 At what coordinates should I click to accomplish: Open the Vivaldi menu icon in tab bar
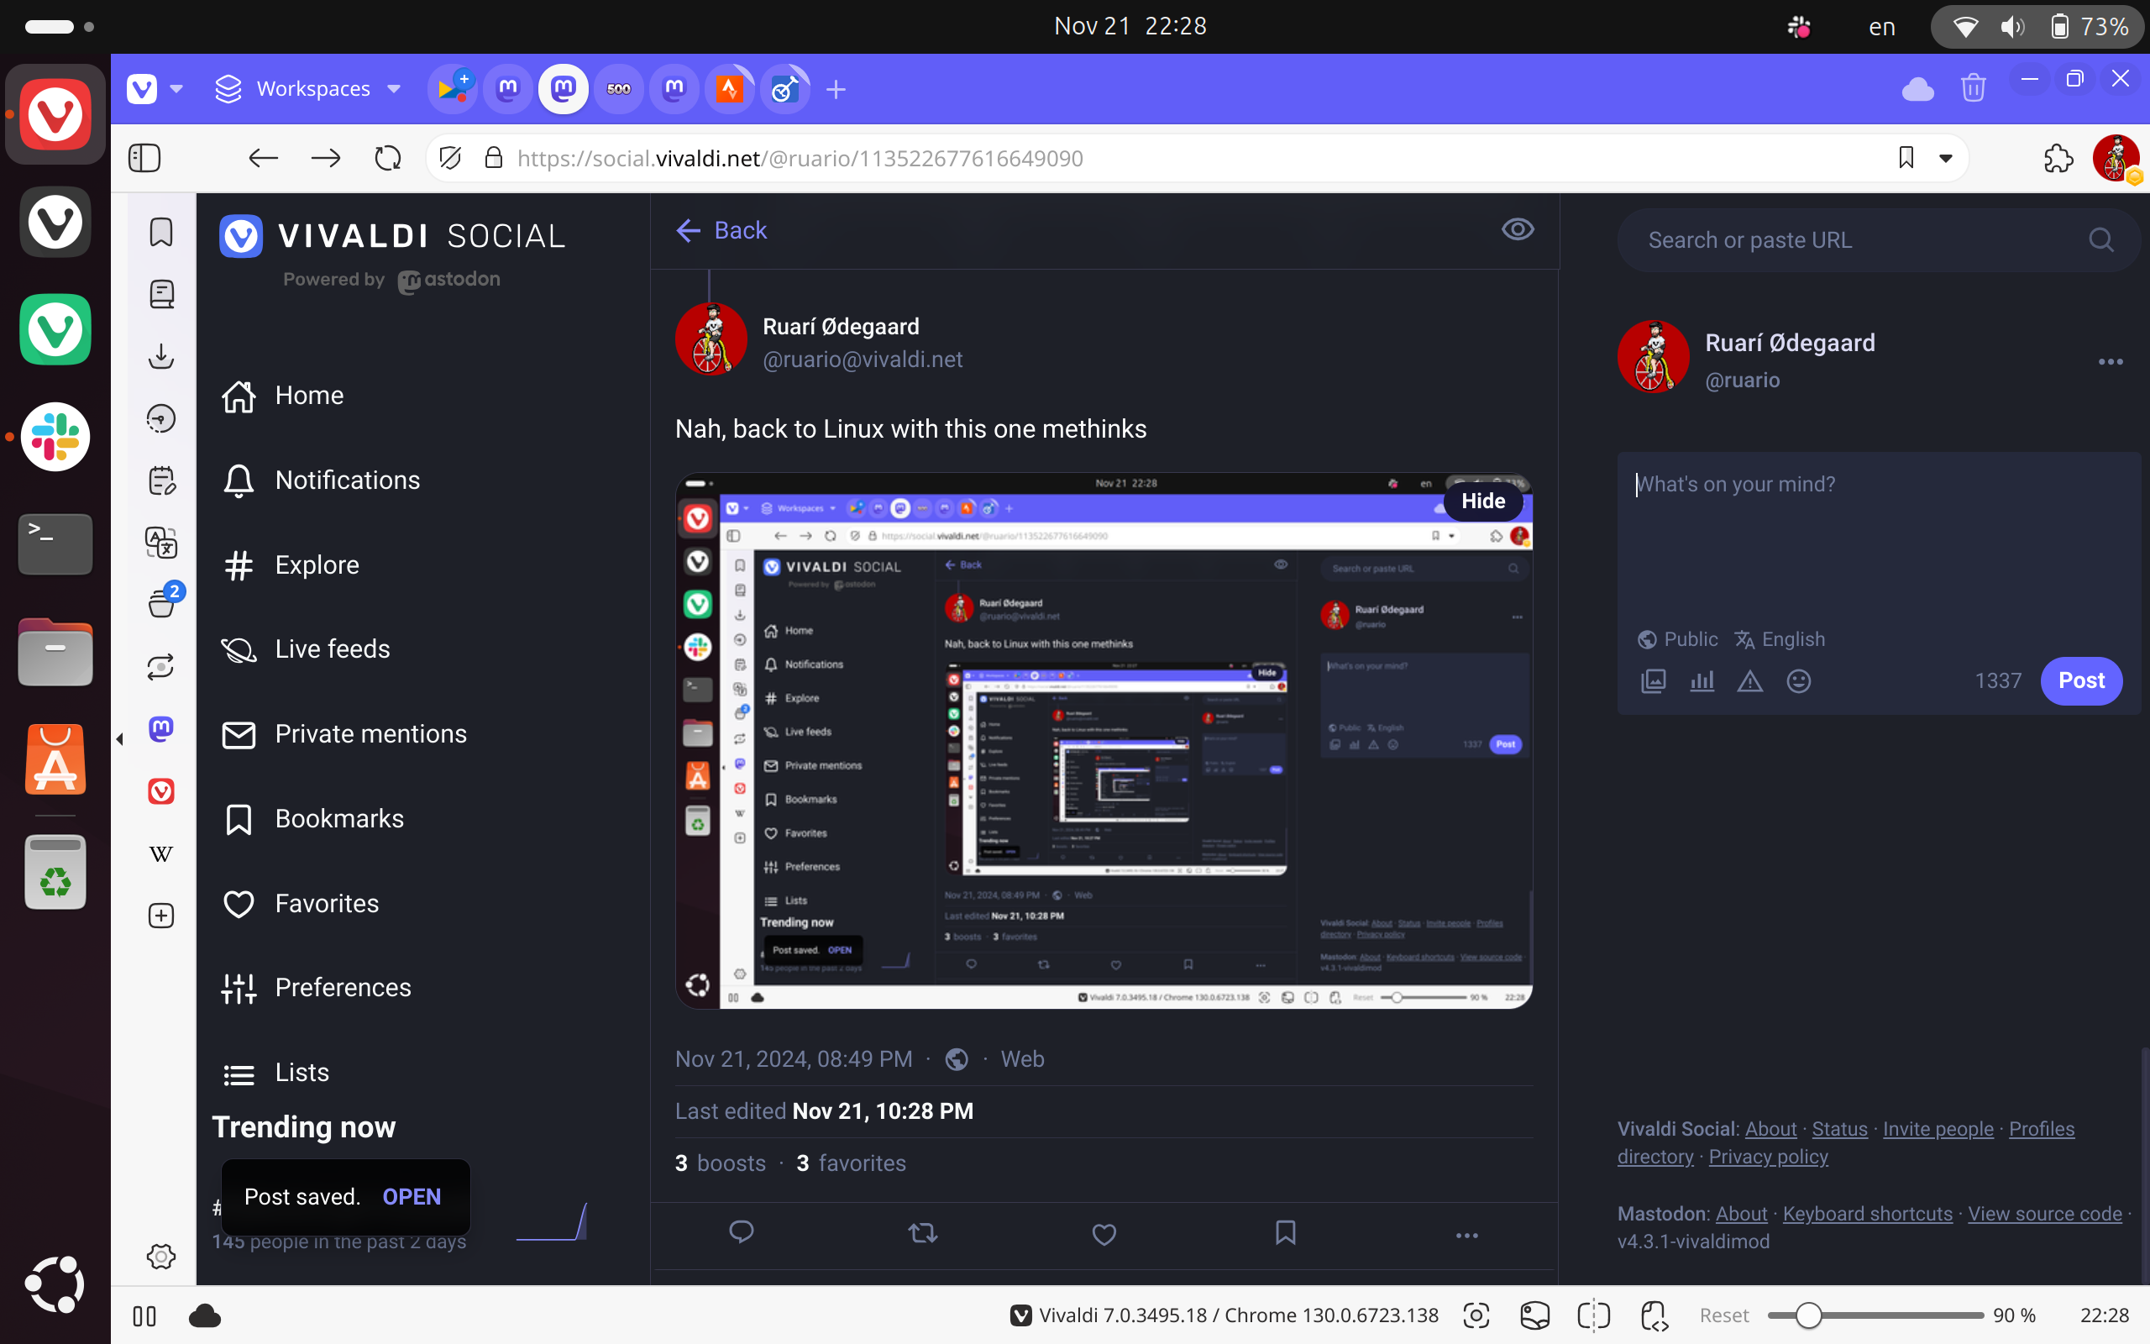click(142, 89)
